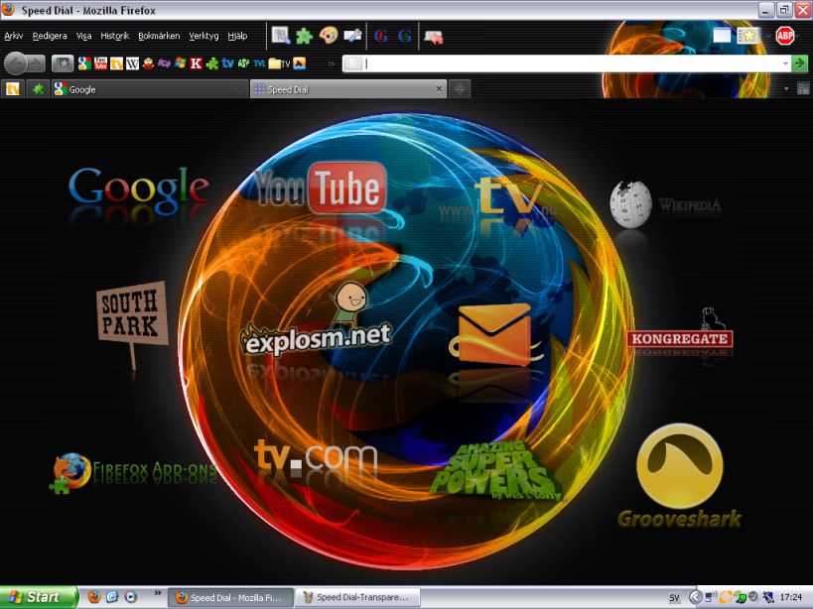The image size is (813, 609).
Task: Open the bookmarks star sidebar icon
Action: 747,36
